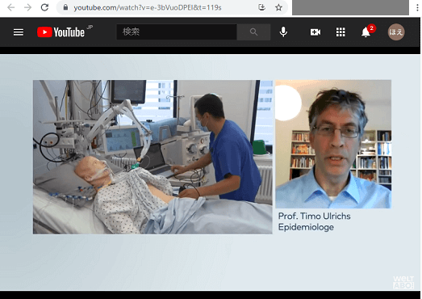This screenshot has width=422, height=299.
Task: Open the Chrome three-dot menu
Action: [417, 7]
